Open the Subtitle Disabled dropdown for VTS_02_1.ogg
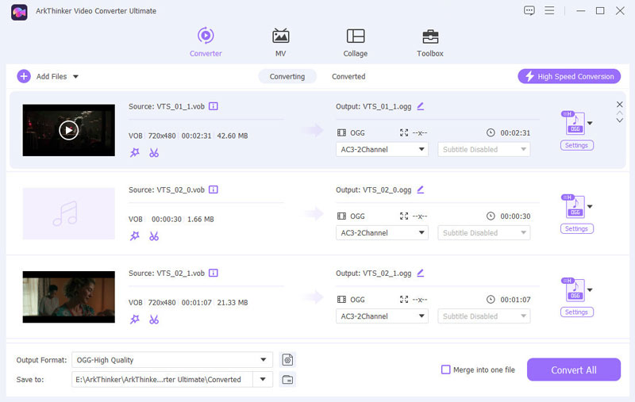The height and width of the screenshot is (402, 635). click(484, 316)
